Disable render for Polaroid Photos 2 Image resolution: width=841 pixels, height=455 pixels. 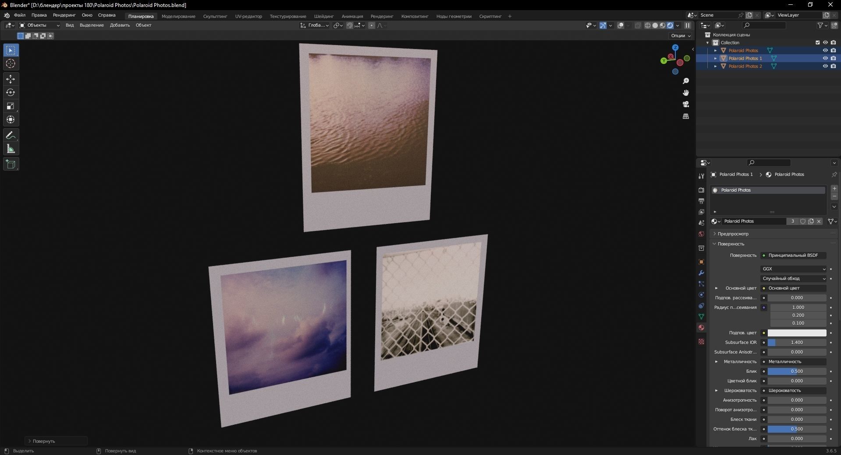point(833,66)
